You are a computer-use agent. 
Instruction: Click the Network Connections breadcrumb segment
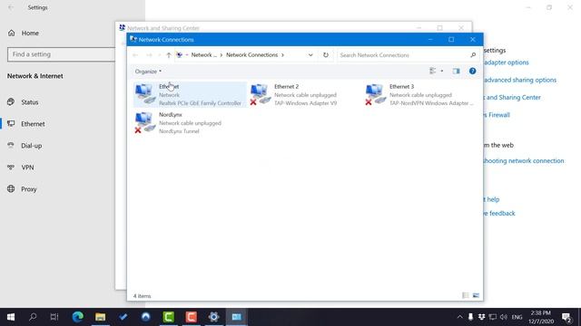click(x=252, y=55)
